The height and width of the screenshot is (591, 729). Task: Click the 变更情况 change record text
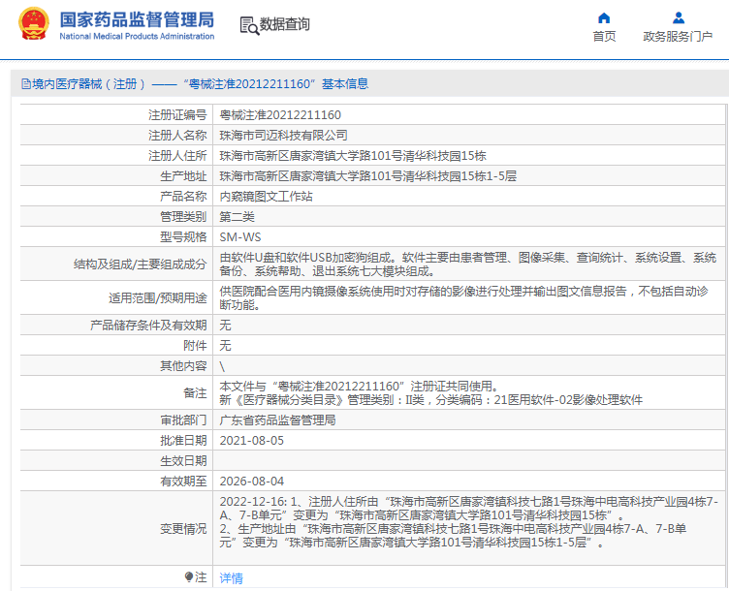coord(468,522)
